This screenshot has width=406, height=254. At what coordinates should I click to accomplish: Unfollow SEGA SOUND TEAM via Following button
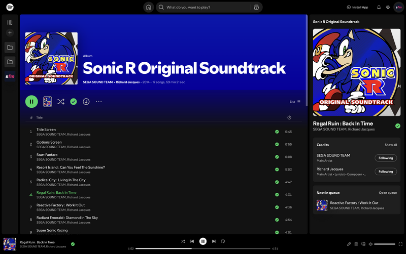click(386, 158)
